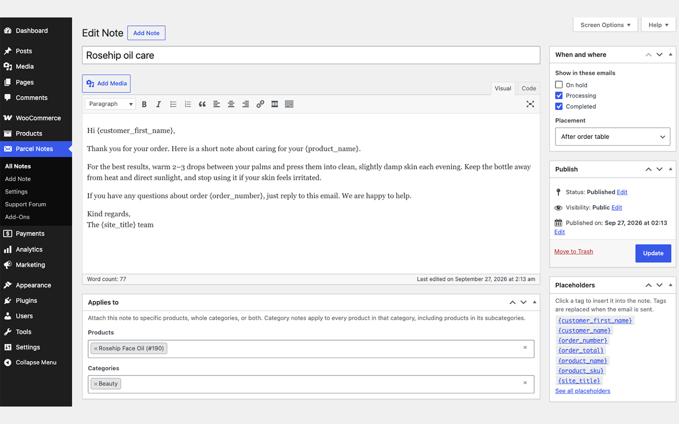Insert a bulleted list
Screen dimensions: 679x424
pyautogui.click(x=173, y=104)
